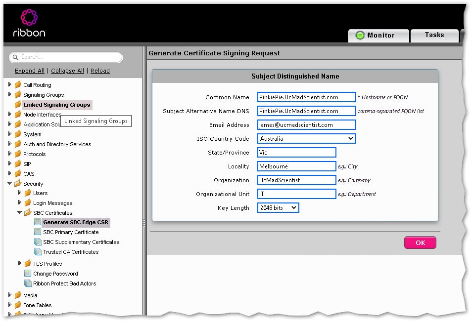472x322 pixels.
Task: Click the open Security folder icon
Action: pos(18,183)
